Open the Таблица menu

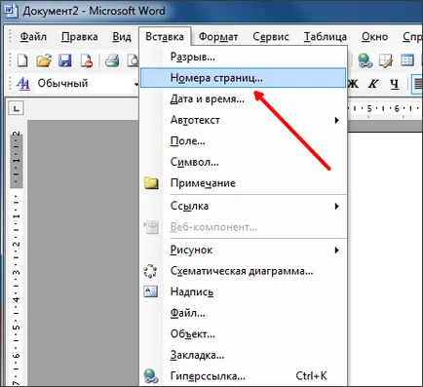(x=326, y=37)
